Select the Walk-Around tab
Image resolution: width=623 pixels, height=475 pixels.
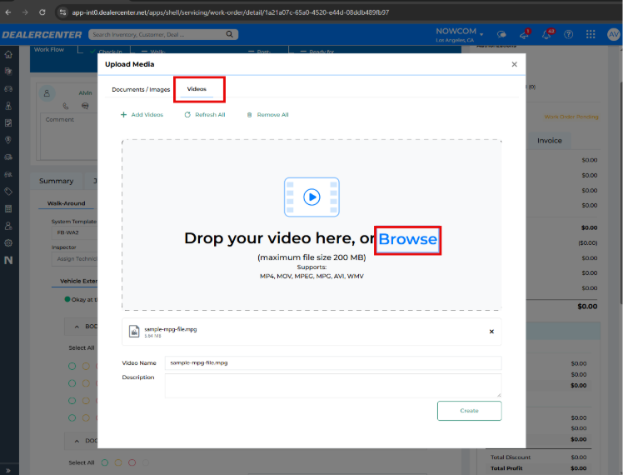point(66,203)
